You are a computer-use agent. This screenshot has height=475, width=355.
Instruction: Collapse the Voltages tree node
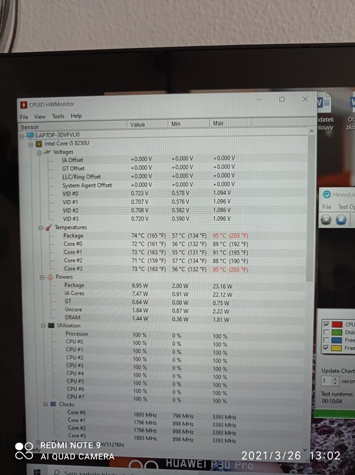click(40, 152)
